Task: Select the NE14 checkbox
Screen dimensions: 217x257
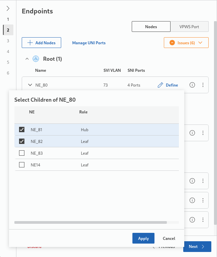Action: coord(22,165)
